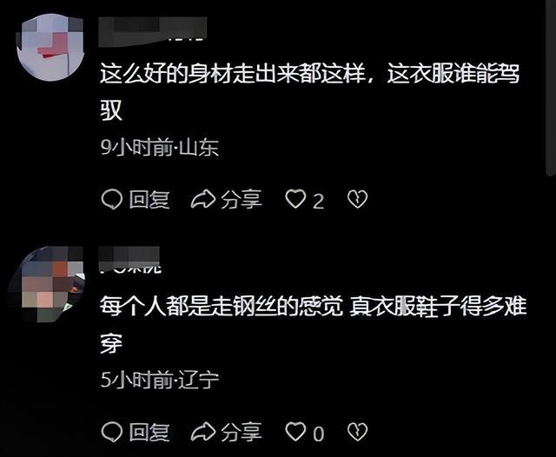The width and height of the screenshot is (556, 457).
Task: Dislike the Shandong comment with broken heart
Action: coord(357,199)
